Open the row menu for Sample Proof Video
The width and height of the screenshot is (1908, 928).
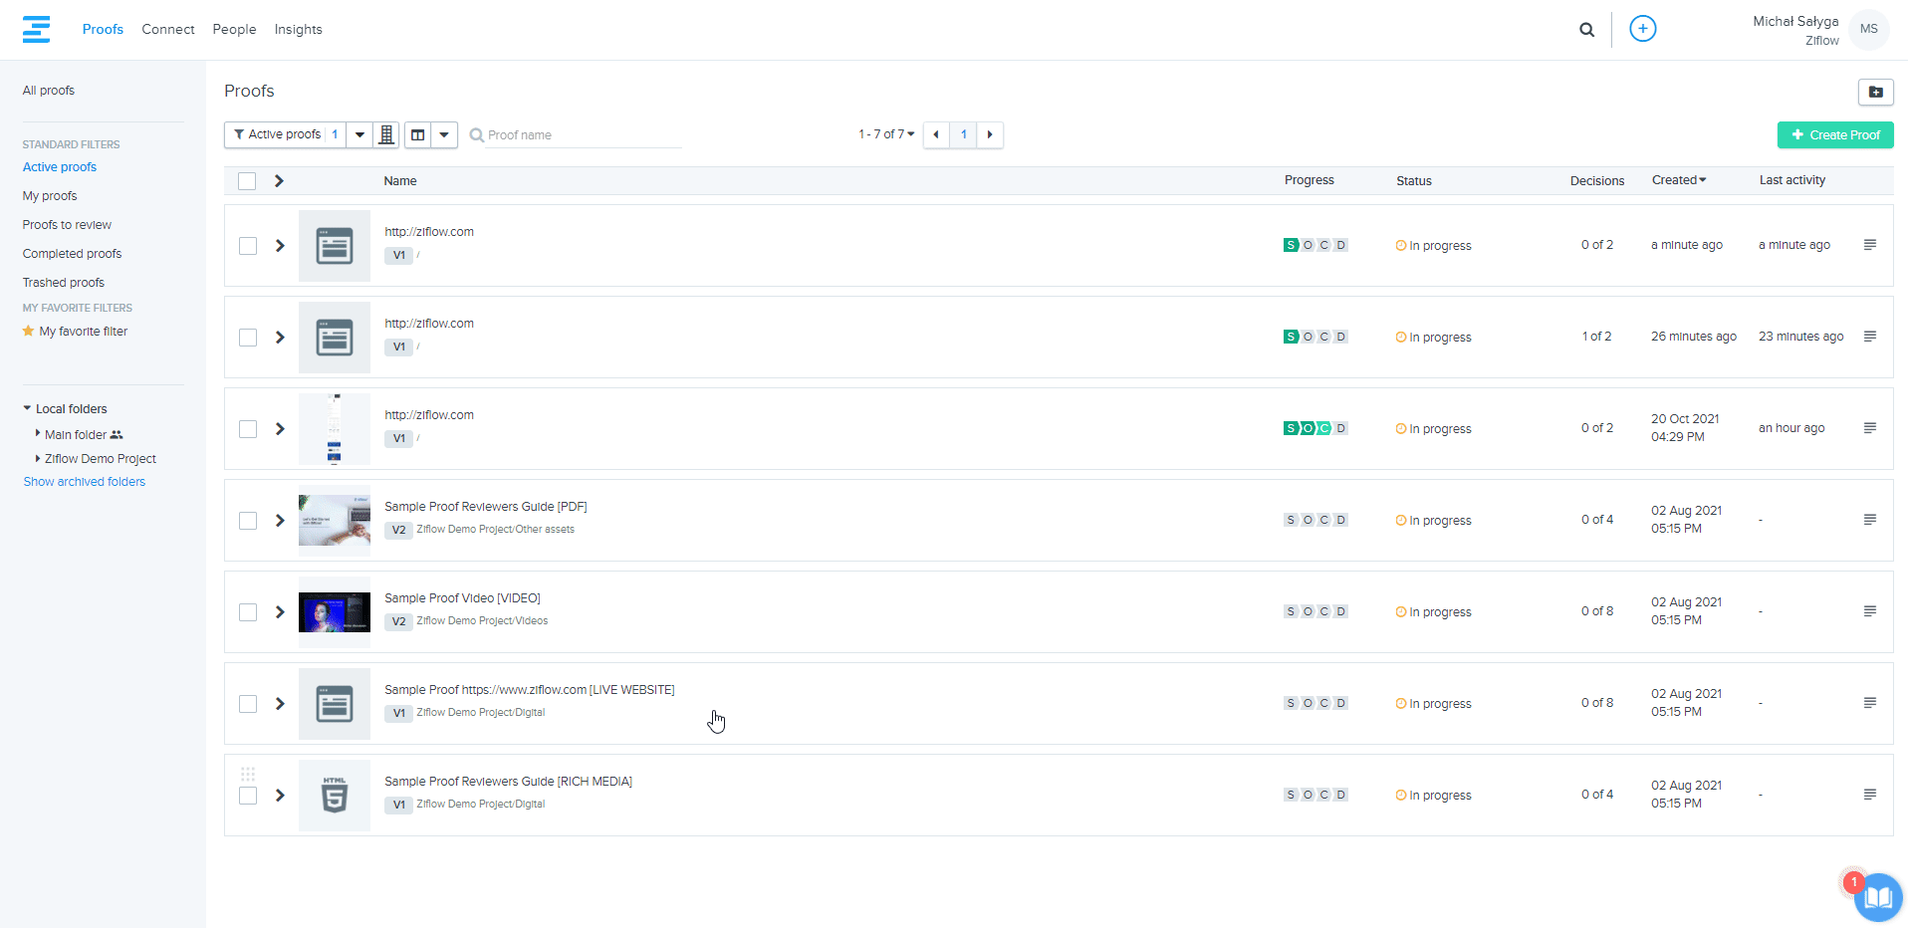pos(1869,611)
